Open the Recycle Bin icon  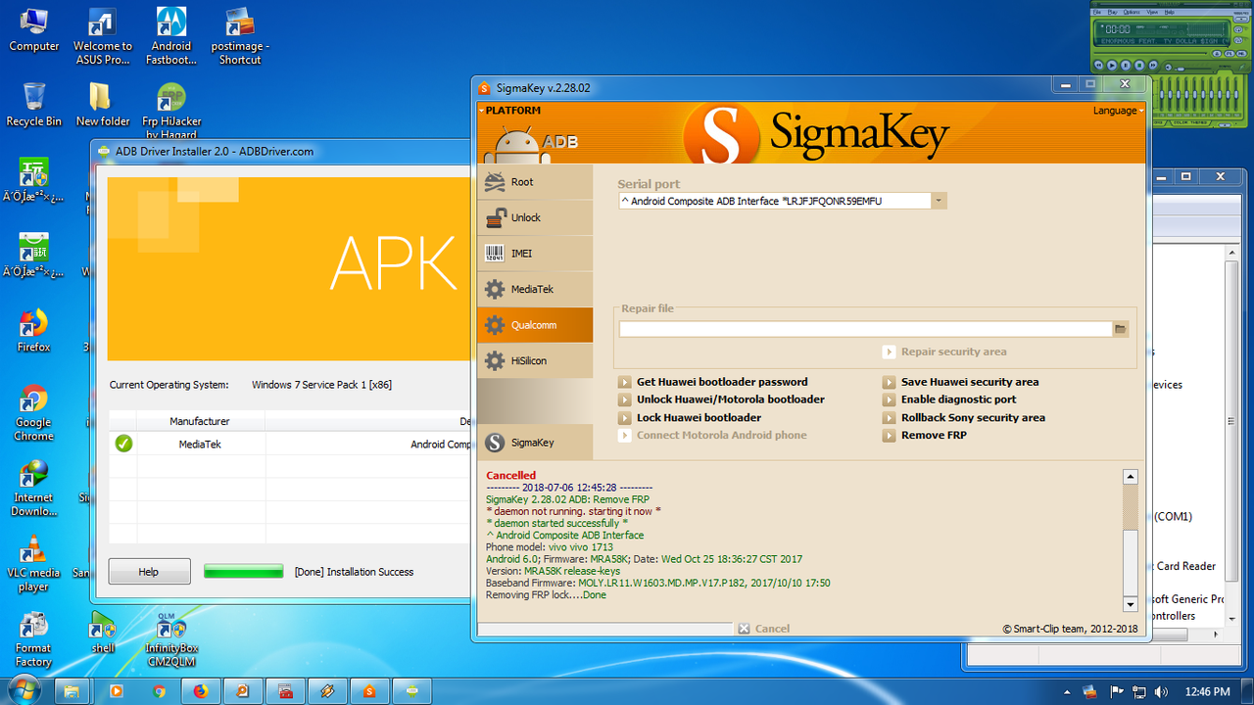[x=34, y=105]
